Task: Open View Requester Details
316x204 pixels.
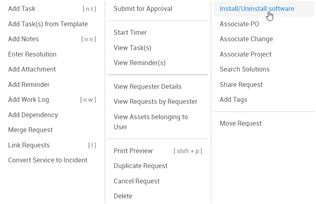Action: [147, 86]
